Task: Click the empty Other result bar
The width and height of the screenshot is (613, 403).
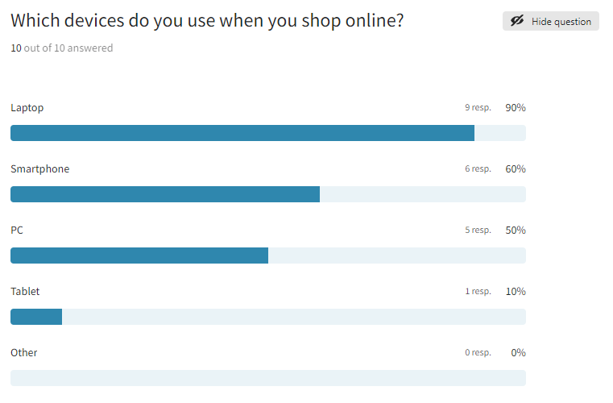Action: (x=267, y=378)
